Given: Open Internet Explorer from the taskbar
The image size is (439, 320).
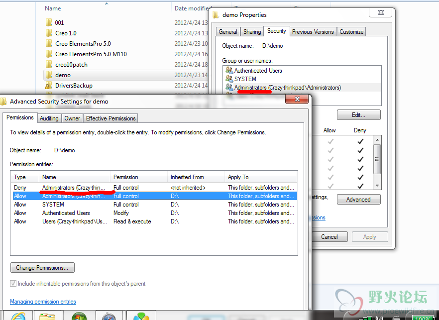Looking at the screenshot, I should tap(18, 316).
